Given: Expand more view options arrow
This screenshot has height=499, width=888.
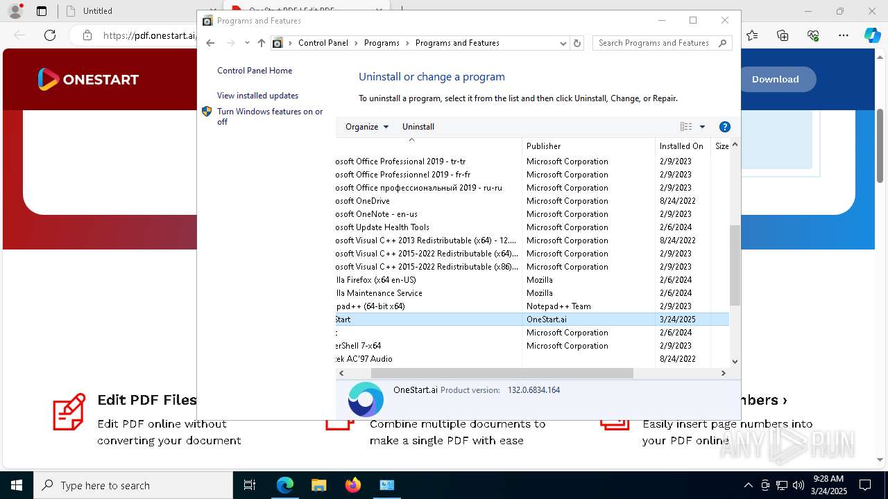Looking at the screenshot, I should [x=702, y=127].
